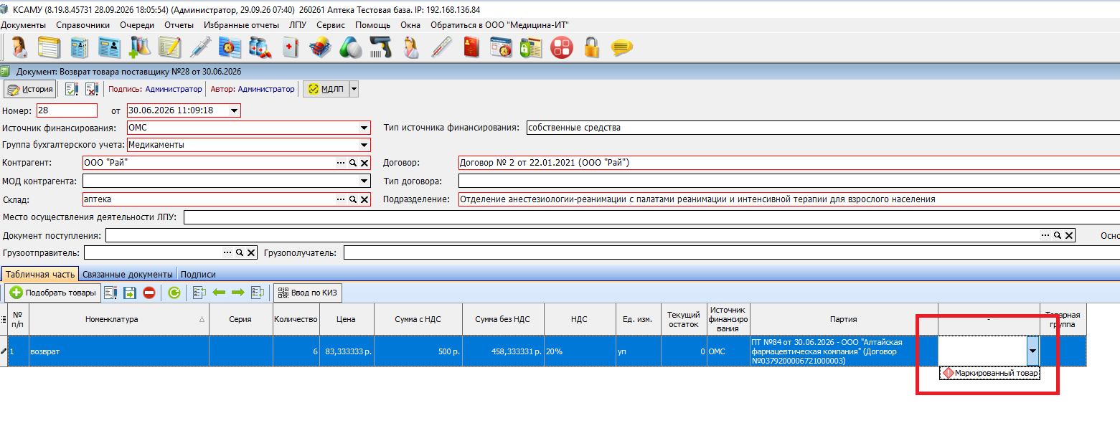This screenshot has height=431, width=1120.
Task: Open the МДЛП button dropdown arrow
Action: 353,89
